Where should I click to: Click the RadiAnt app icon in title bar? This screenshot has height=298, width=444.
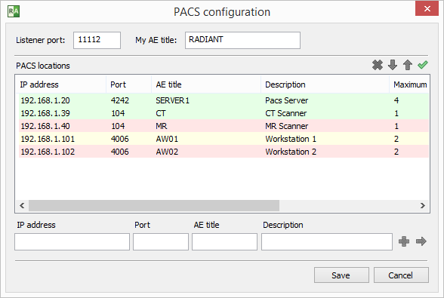click(14, 11)
